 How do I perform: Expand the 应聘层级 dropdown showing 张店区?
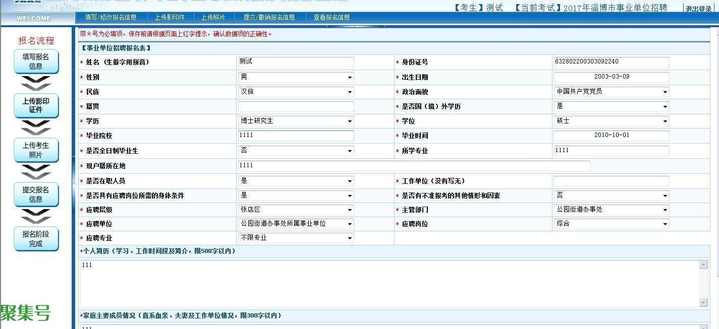click(x=296, y=210)
